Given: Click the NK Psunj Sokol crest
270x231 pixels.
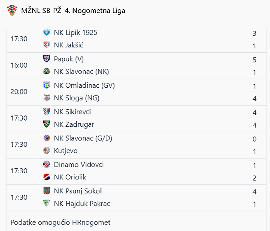Looking at the screenshot, I should click(47, 191).
